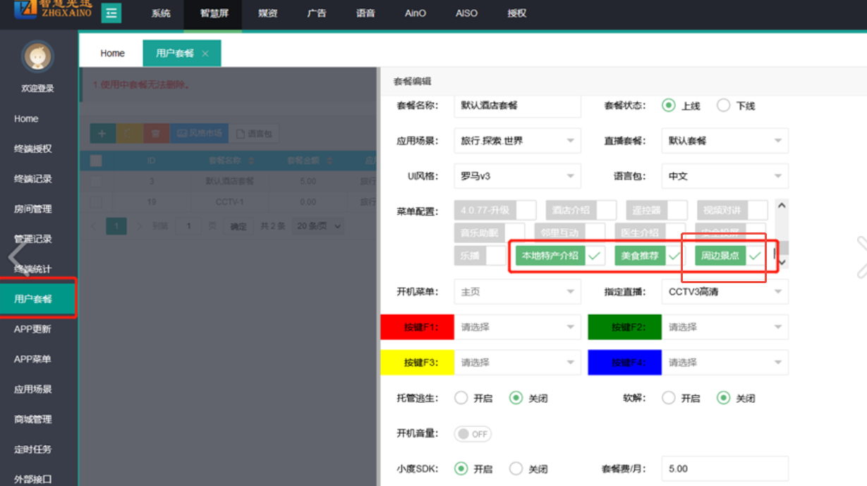
Task: Open UI风格 dropdown showing 罗马v3
Action: pyautogui.click(x=518, y=176)
